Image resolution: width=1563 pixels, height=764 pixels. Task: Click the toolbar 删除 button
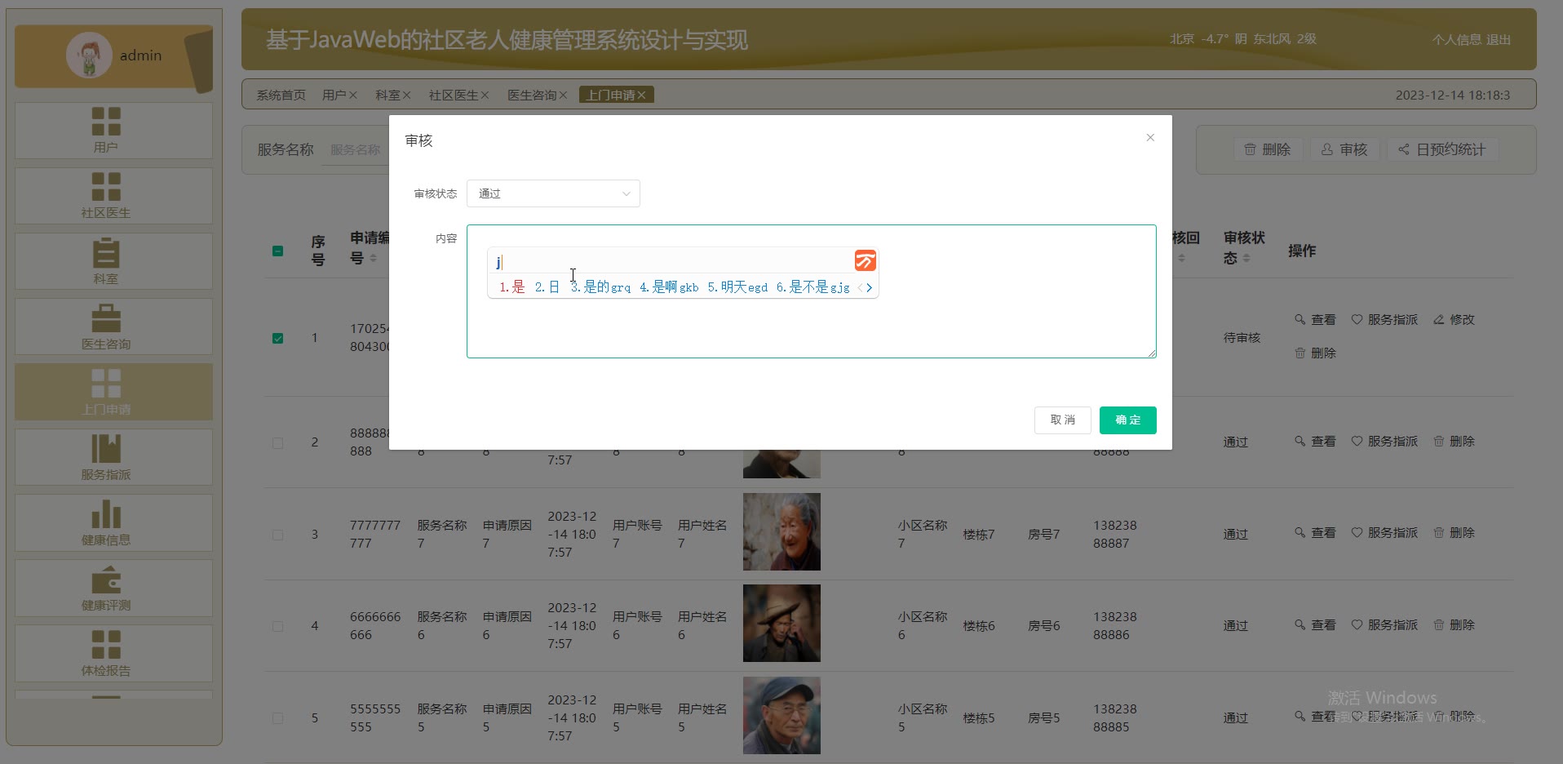coord(1267,149)
